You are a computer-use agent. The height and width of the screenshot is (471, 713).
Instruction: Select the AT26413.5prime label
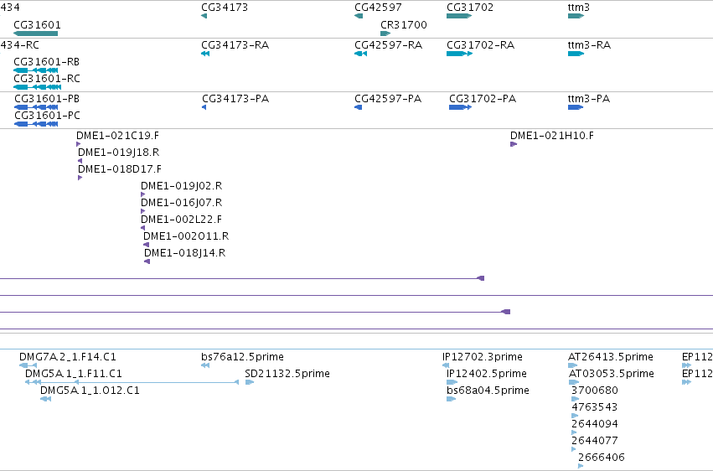(x=611, y=357)
